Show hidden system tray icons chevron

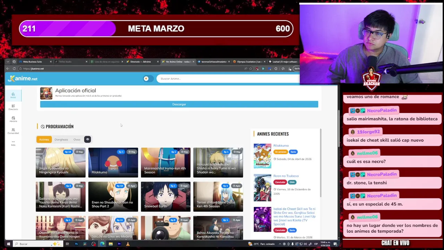(x=280, y=244)
